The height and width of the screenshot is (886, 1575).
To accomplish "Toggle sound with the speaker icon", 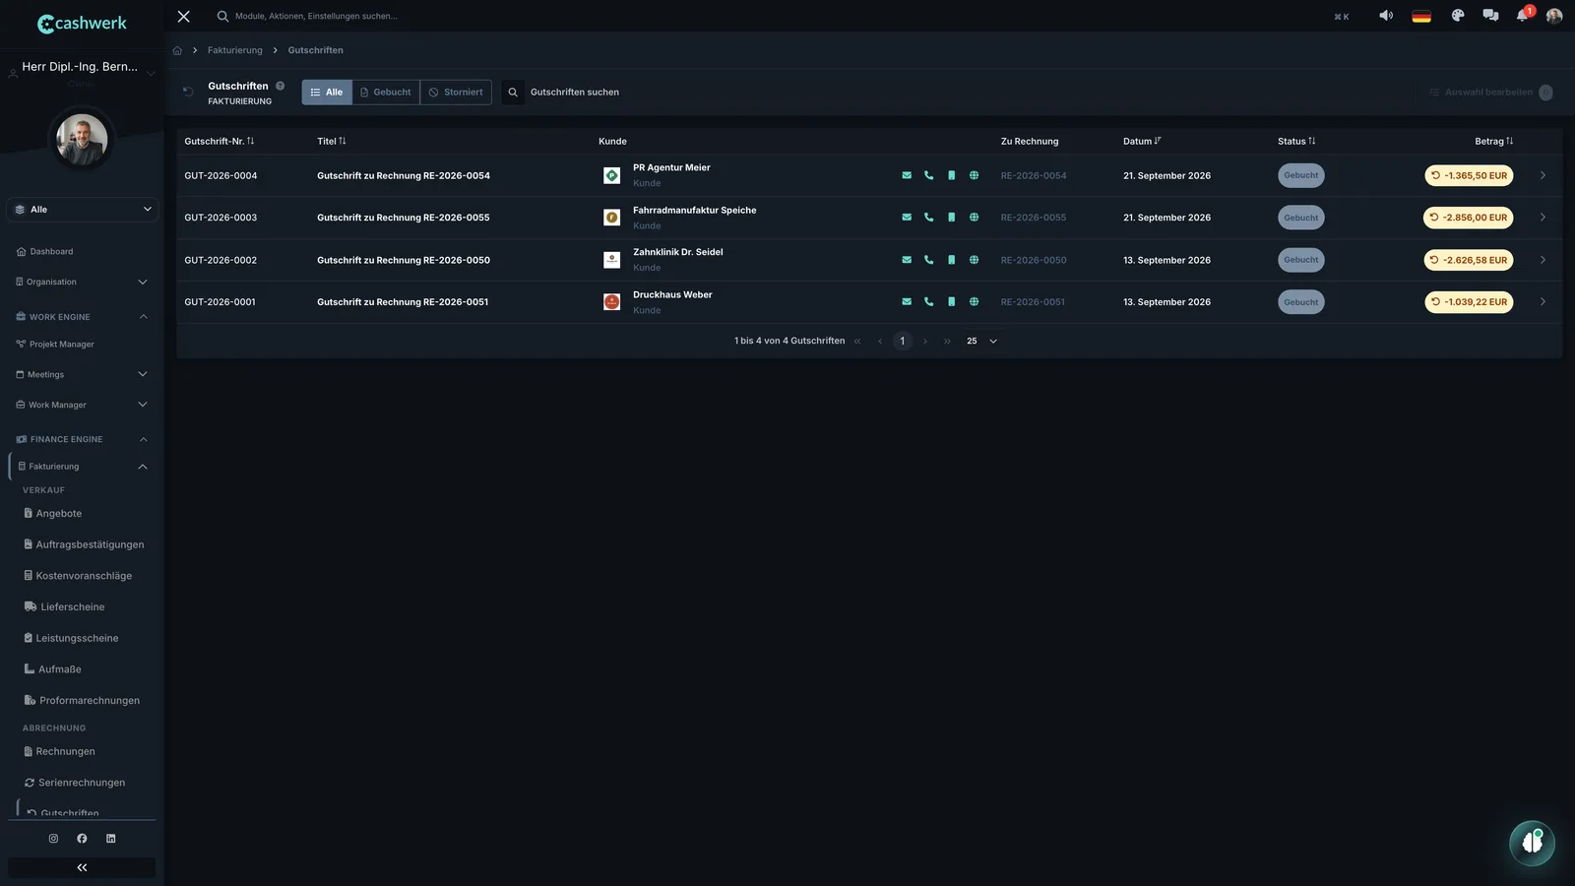I will (x=1386, y=16).
